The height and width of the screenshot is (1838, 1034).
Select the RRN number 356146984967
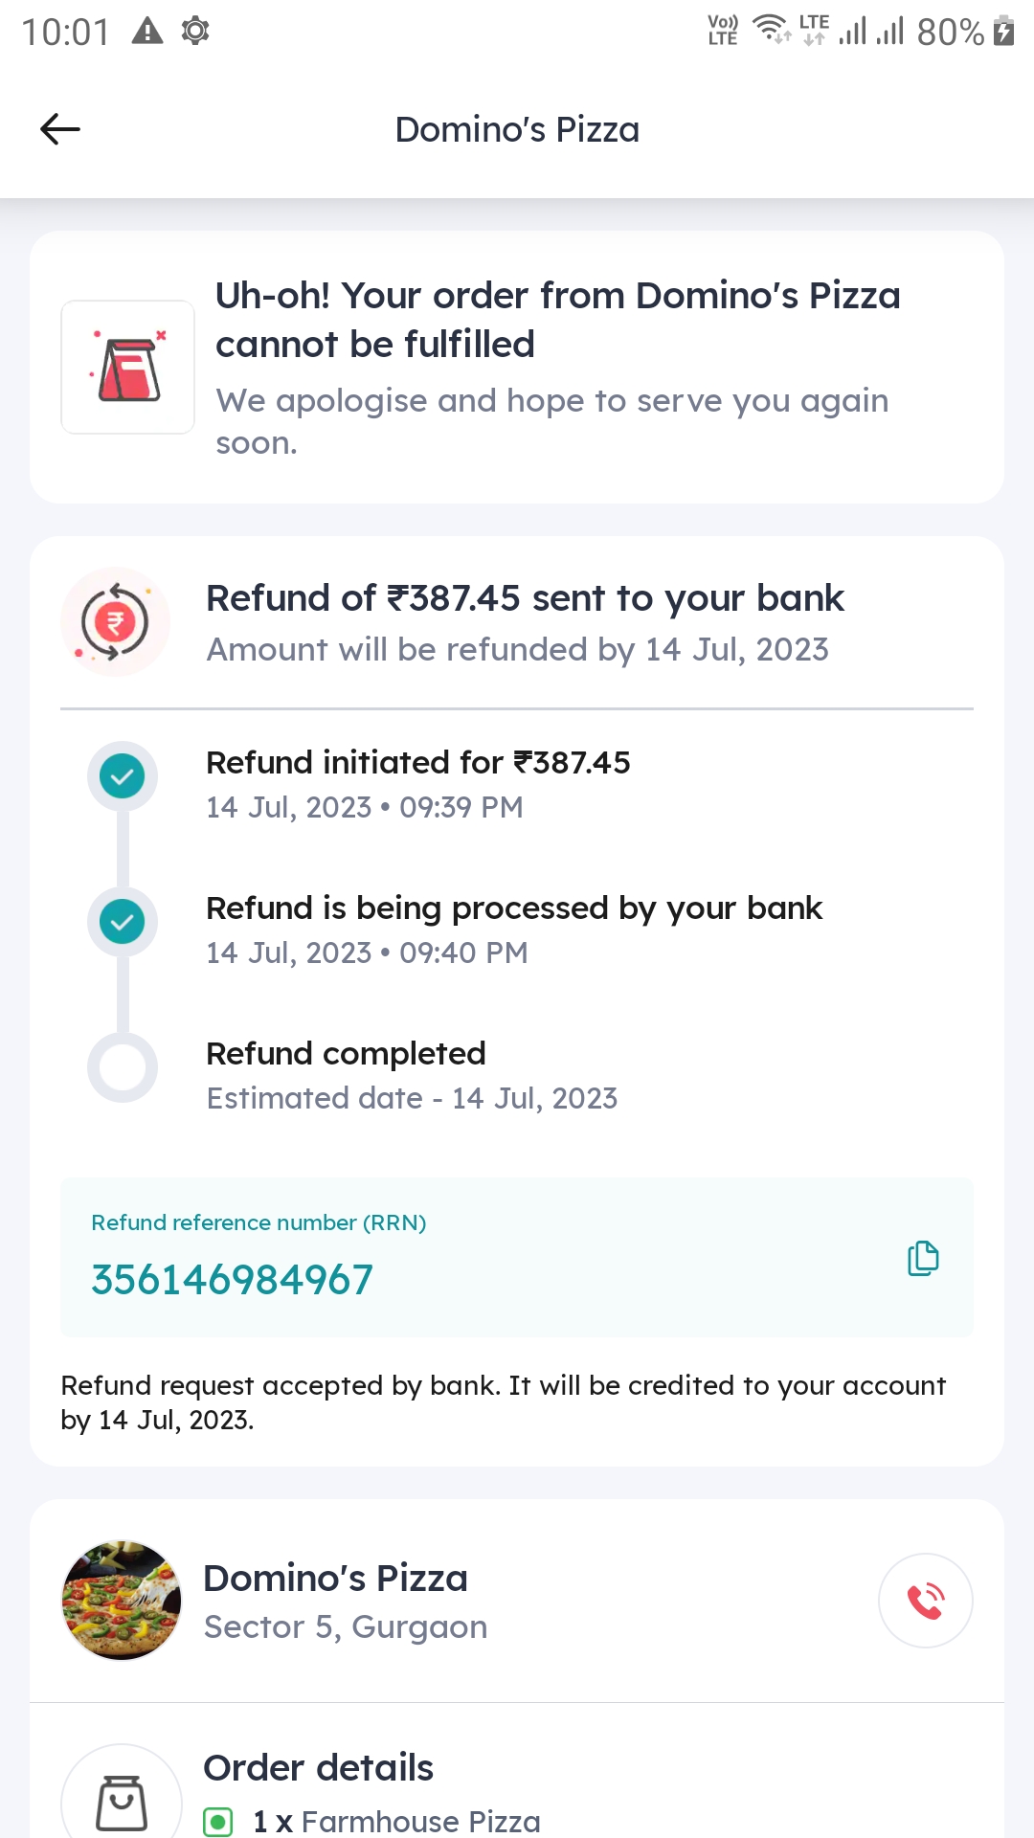232,1278
